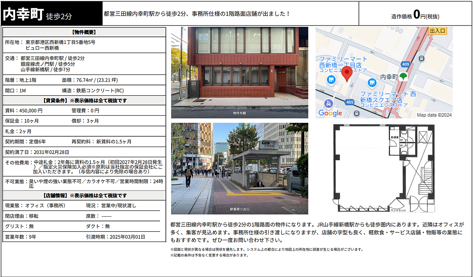
Task: Click the purple car icon on the map
Action: 328,104
